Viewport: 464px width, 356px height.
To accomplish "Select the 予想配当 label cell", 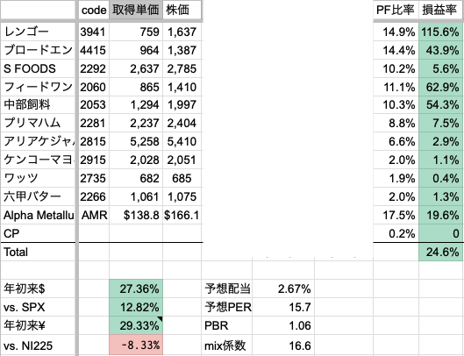I will pyautogui.click(x=227, y=288).
